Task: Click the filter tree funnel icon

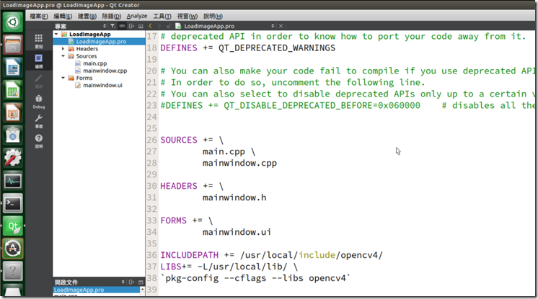Action: (x=112, y=25)
